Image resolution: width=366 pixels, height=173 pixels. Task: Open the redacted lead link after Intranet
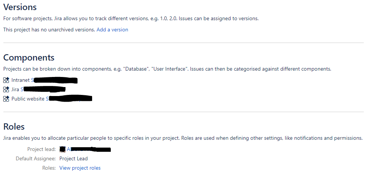tap(54, 80)
